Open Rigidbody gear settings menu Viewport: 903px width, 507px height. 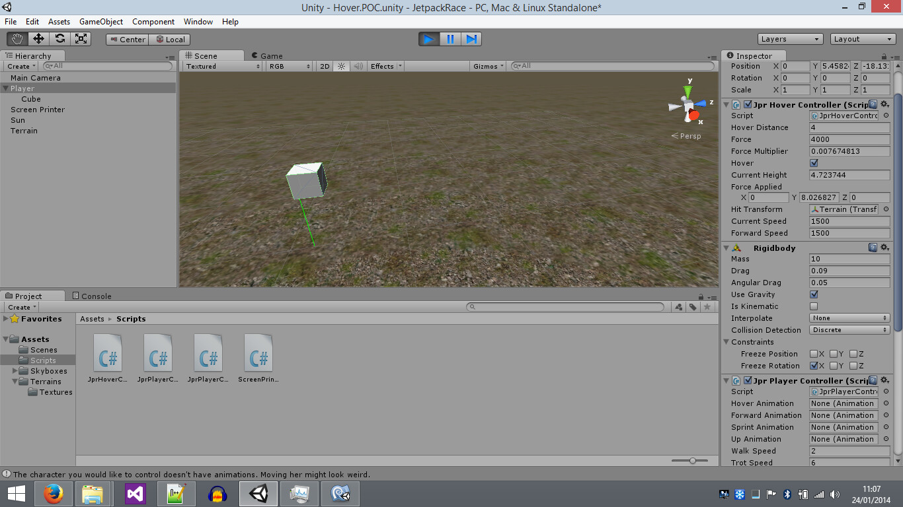point(884,248)
